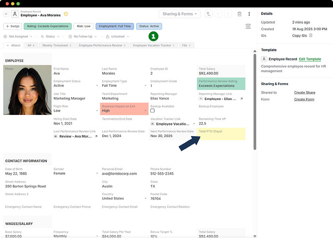The height and width of the screenshot is (238, 333).
Task: Switch to the Employee Vacation Tracker tab
Action: point(152,45)
